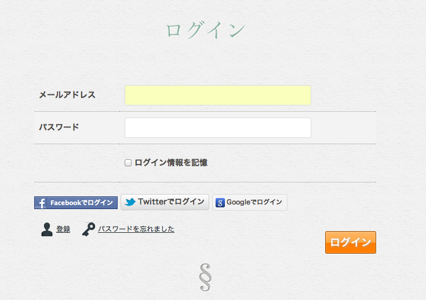Click the パスワード field label
This screenshot has width=426, height=300.
click(59, 127)
